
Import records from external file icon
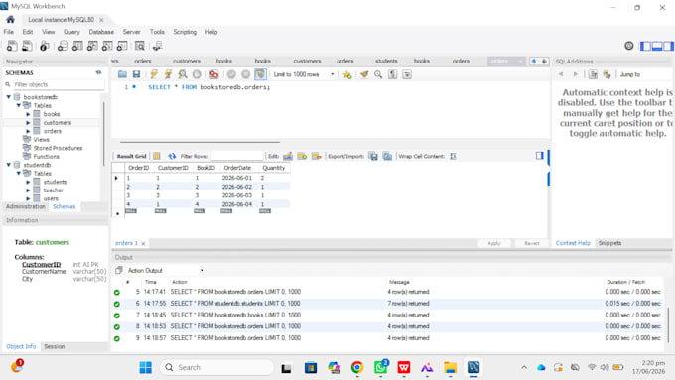tap(387, 156)
